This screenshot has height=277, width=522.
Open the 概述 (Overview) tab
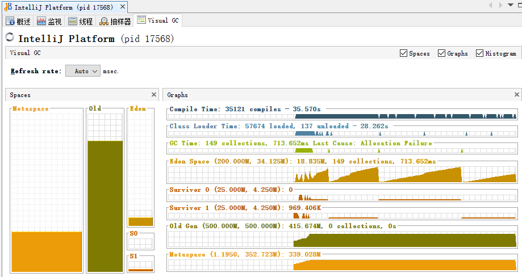coord(18,22)
